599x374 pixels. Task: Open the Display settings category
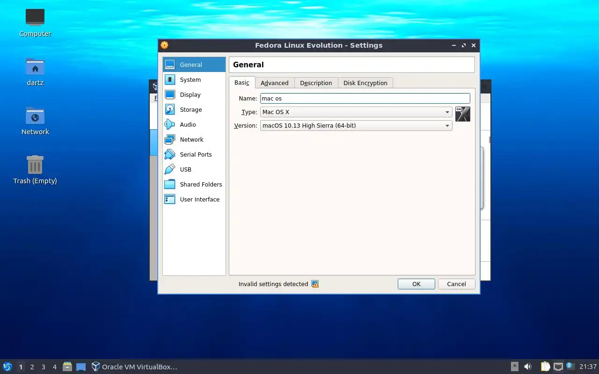coord(194,94)
